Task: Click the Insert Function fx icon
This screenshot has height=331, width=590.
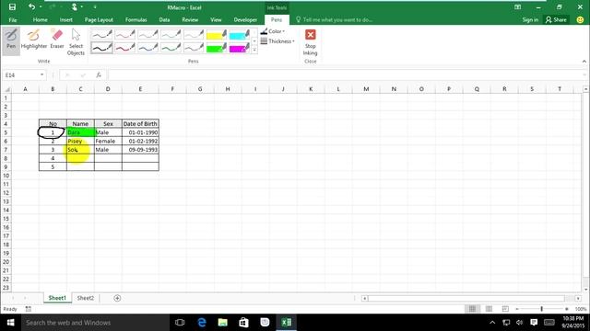Action: pyautogui.click(x=99, y=75)
